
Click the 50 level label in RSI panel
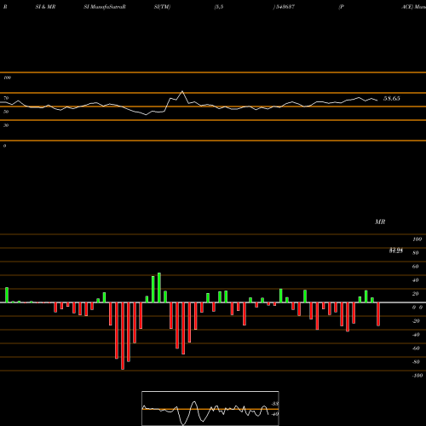coord(6,112)
